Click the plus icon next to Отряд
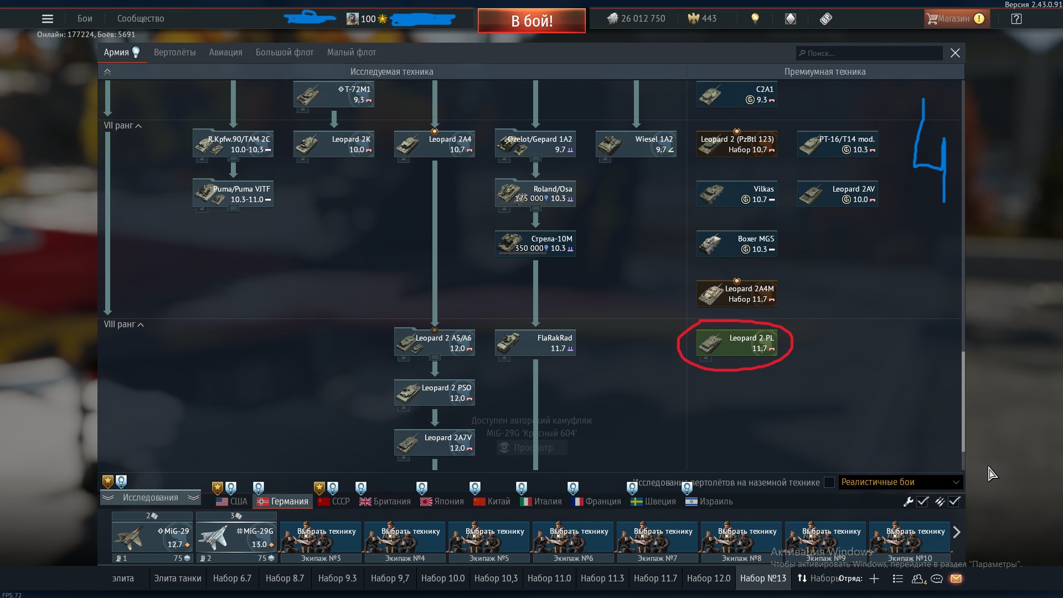1063x598 pixels. tap(874, 579)
